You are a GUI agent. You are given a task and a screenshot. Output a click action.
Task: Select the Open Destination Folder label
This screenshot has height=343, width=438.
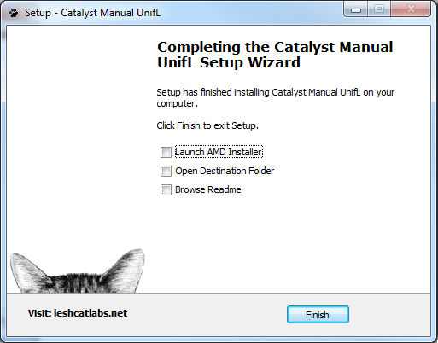coord(225,171)
